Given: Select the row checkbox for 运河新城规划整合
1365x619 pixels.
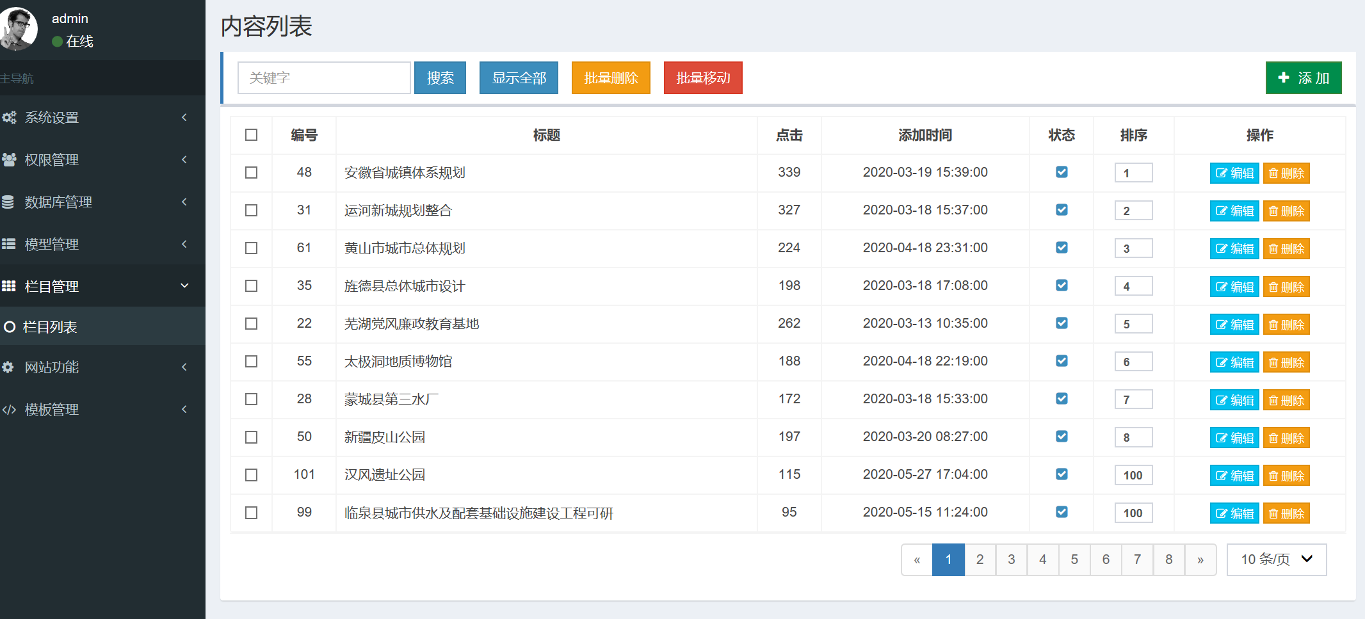Looking at the screenshot, I should pos(252,211).
